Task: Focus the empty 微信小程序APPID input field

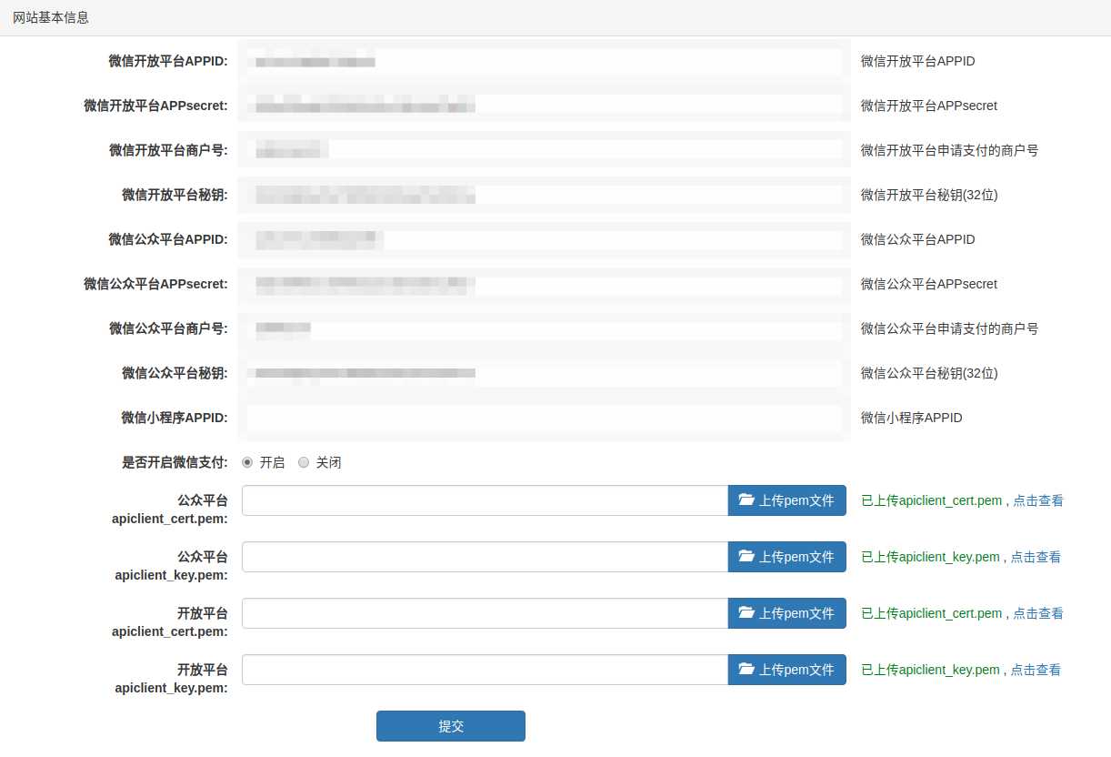Action: (x=544, y=418)
